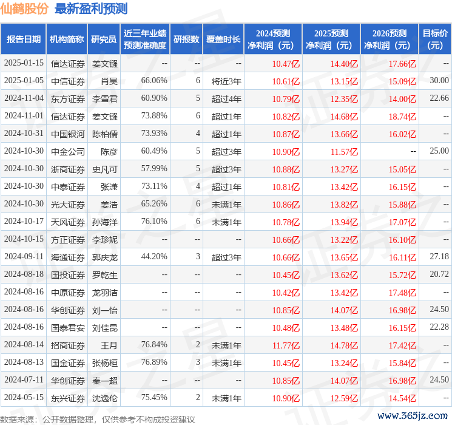Click analyst name 陈柏儒

[104, 134]
